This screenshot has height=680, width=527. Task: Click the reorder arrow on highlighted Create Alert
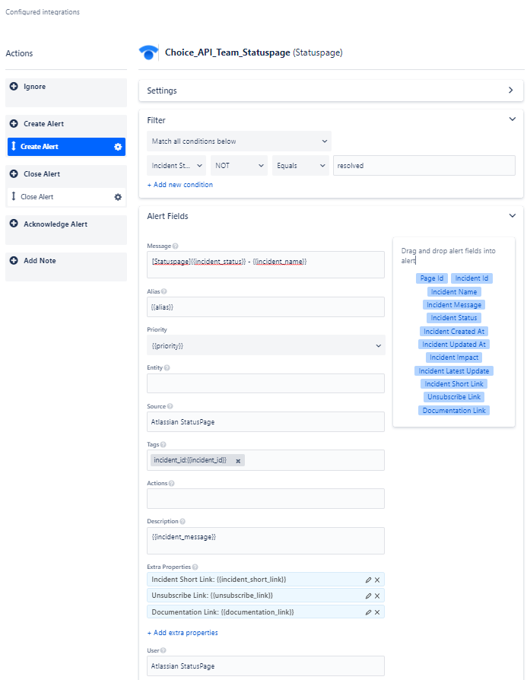tap(14, 146)
